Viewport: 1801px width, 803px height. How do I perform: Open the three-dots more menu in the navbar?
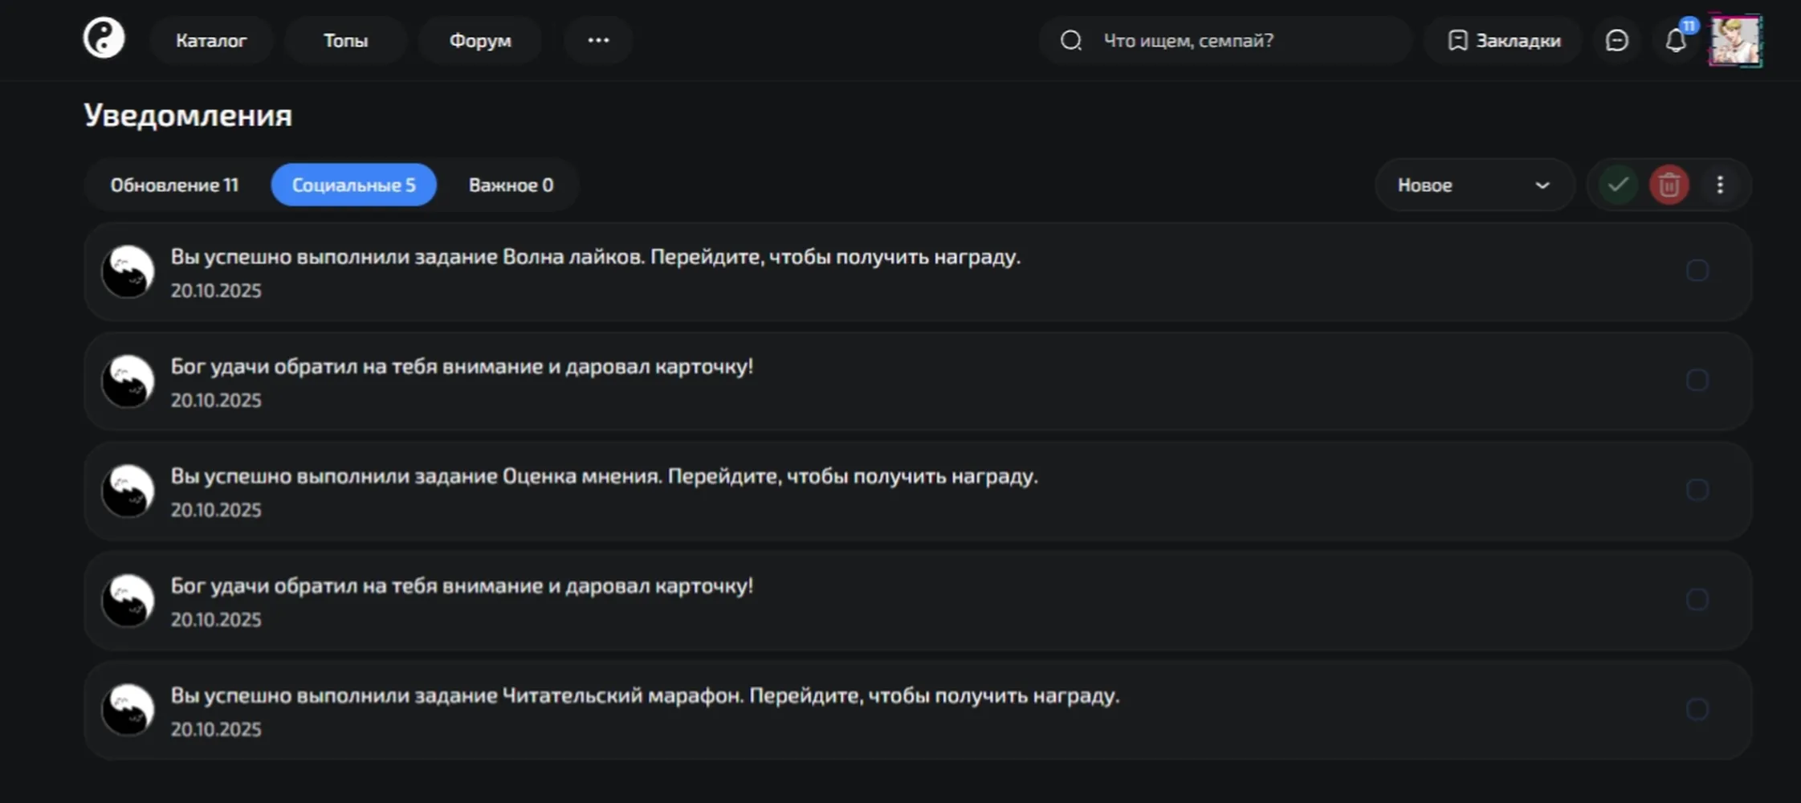(x=598, y=40)
